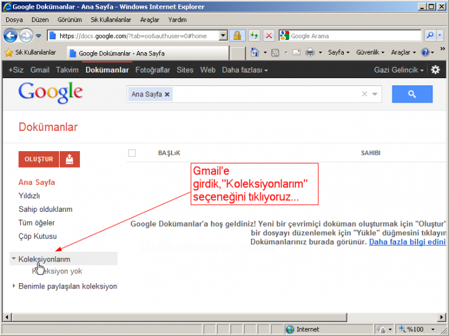Select Sahip olduklarım in the sidebar
The image size is (449, 336).
[x=46, y=209]
